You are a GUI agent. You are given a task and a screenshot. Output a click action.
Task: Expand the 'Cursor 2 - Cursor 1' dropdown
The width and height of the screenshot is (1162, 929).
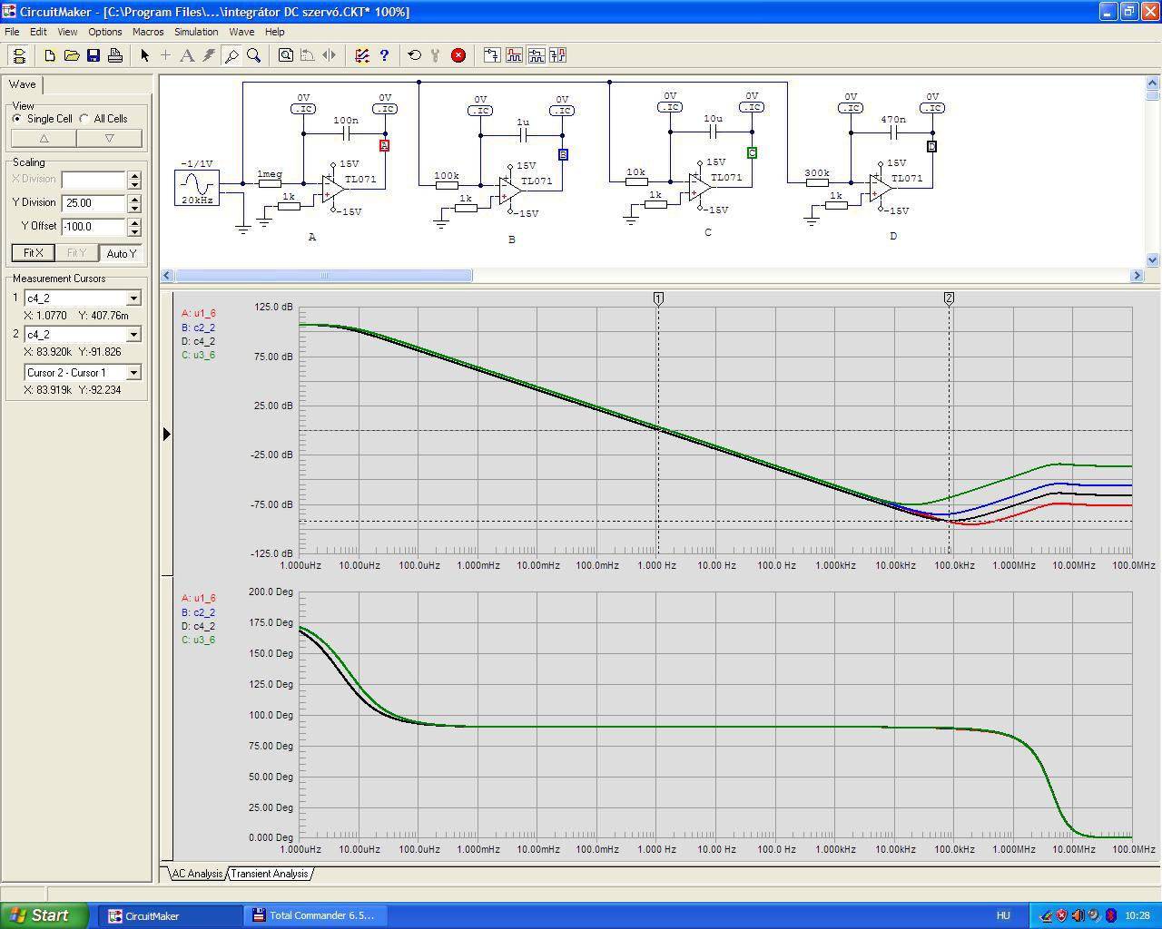tap(133, 373)
